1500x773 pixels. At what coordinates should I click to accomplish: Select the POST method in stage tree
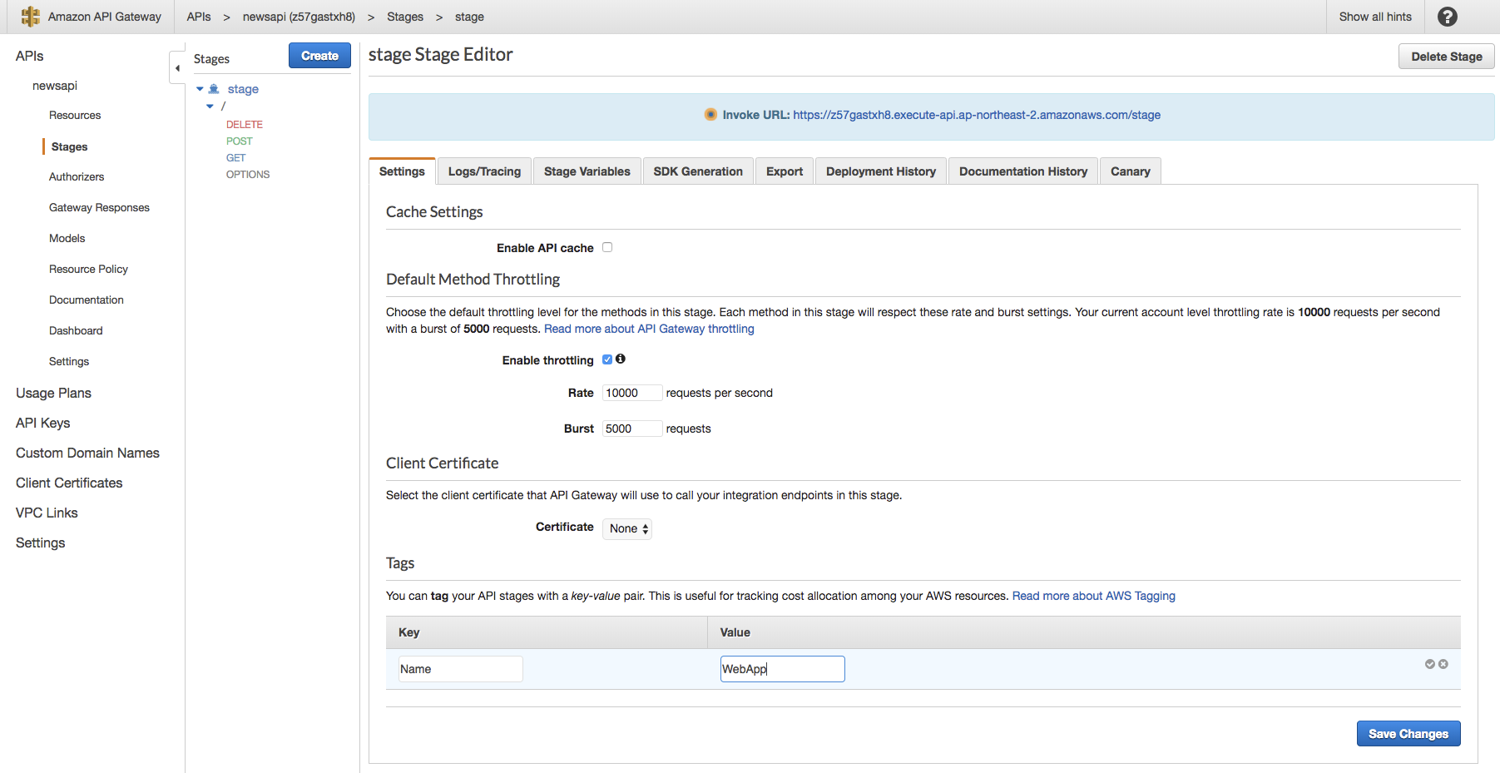pyautogui.click(x=240, y=141)
